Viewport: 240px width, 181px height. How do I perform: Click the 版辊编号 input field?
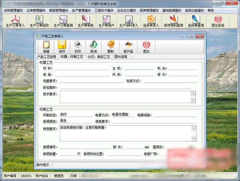[x=85, y=147]
